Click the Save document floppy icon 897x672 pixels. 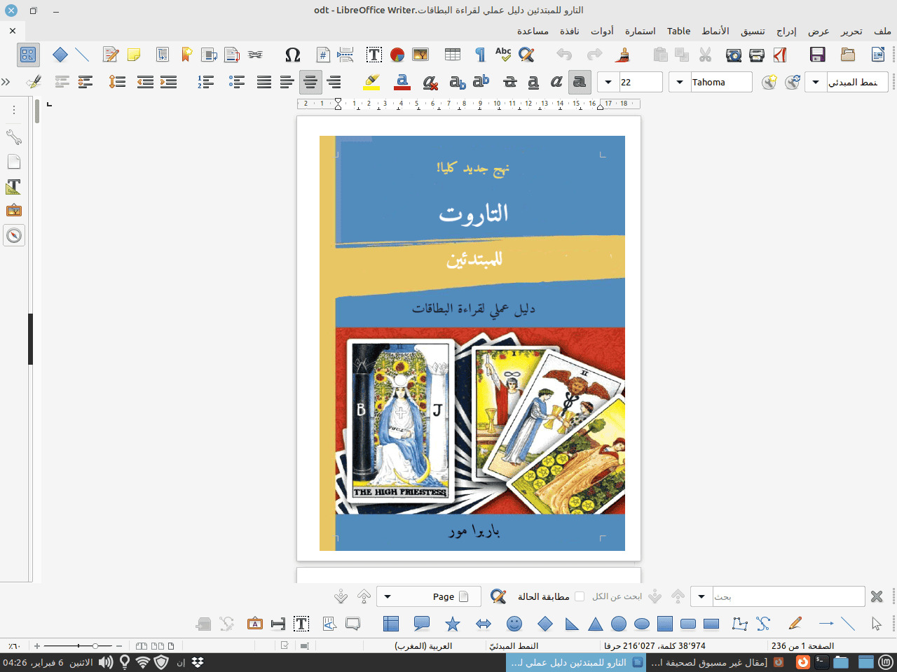click(817, 55)
